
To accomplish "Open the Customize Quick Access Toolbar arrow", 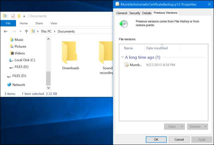I will point(24,16).
